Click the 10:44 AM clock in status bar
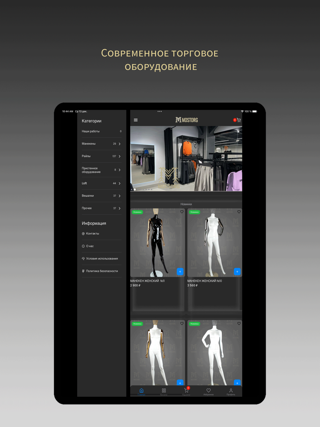This screenshot has width=320, height=427. [68, 111]
